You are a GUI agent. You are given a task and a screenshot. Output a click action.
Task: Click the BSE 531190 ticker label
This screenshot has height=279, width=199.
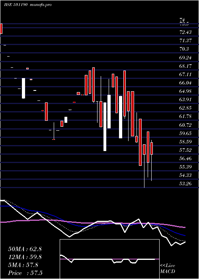tap(16, 5)
